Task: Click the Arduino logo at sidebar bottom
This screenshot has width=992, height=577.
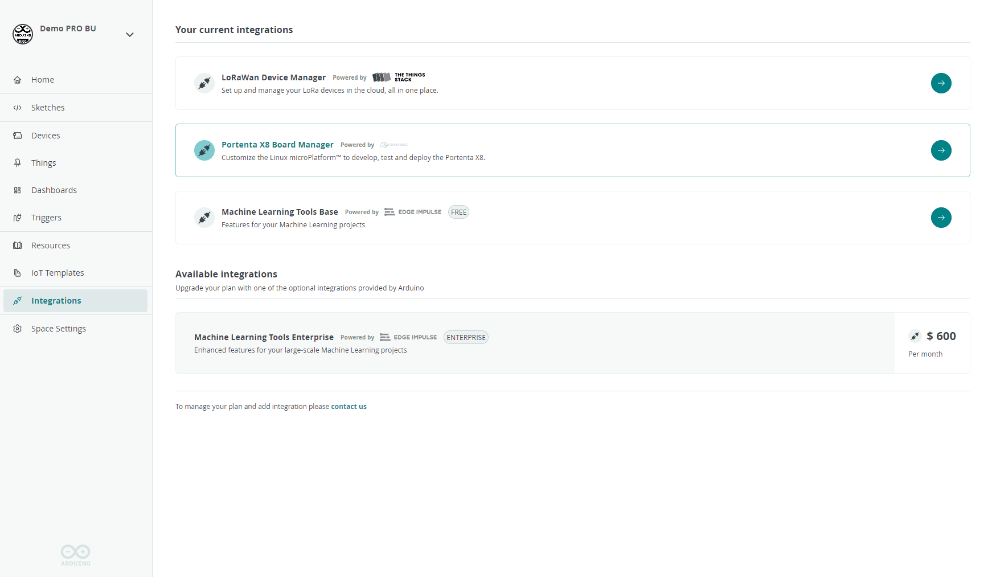Action: pos(76,555)
